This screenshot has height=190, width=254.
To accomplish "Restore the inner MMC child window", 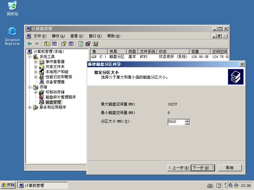I will tap(219, 36).
